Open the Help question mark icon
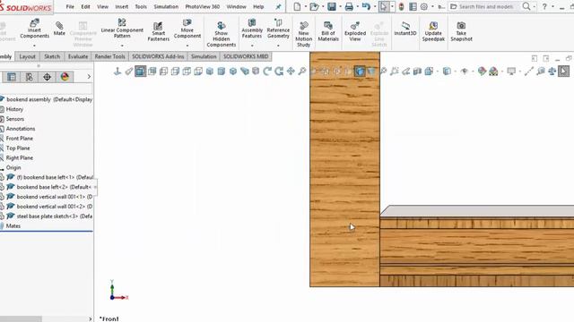 pyautogui.click(x=544, y=6)
